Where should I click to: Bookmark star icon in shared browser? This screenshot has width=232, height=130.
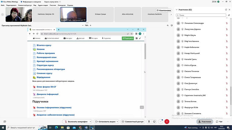(131, 34)
